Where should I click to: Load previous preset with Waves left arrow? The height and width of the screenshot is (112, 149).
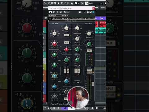63,19
